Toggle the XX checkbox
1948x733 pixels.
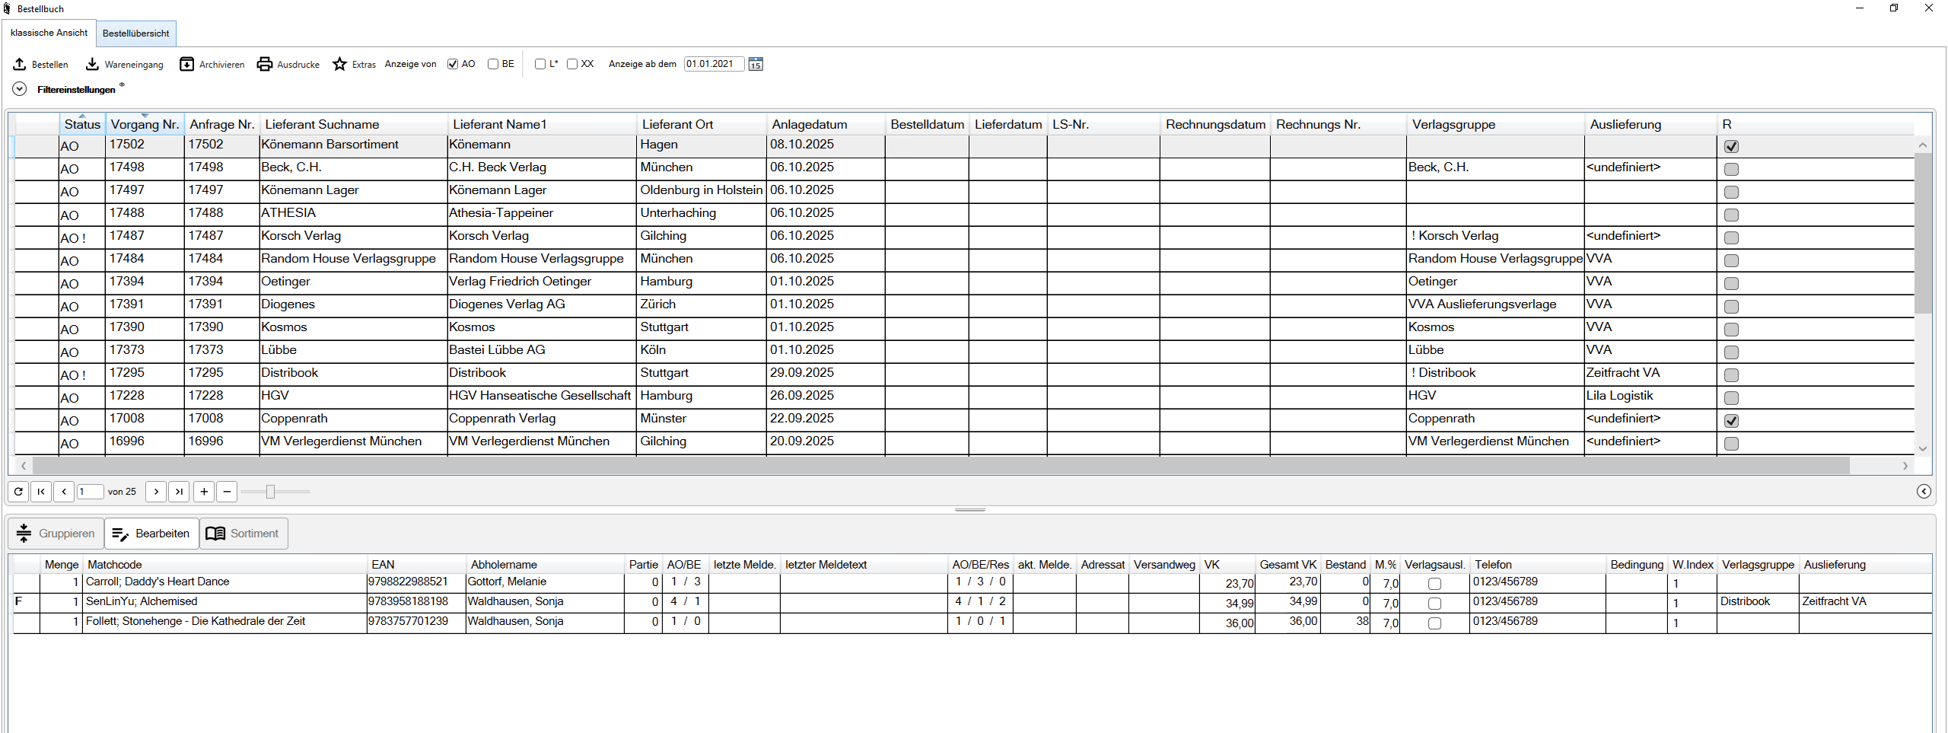click(572, 64)
